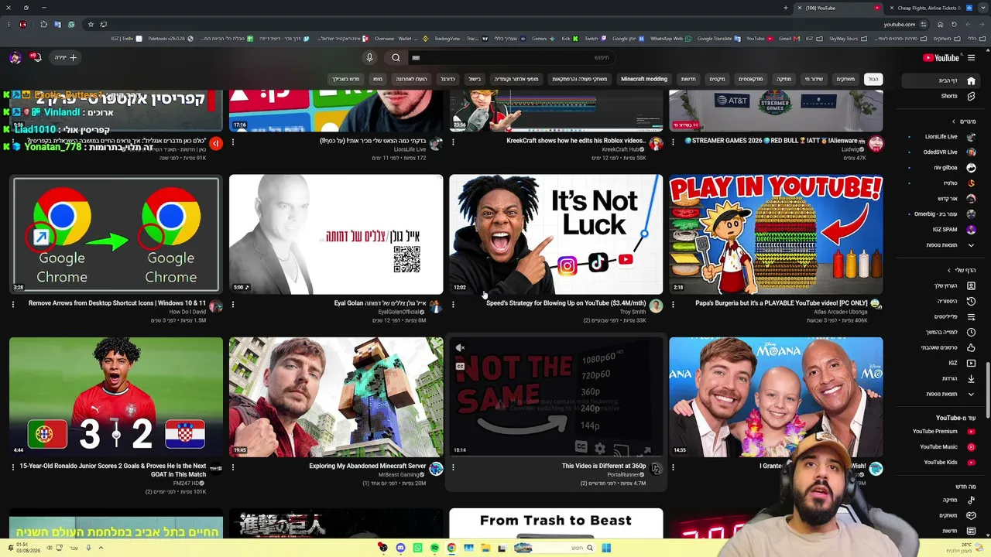The image size is (991, 557).
Task: Open the Chrome extensions puzzle icon
Action: click(43, 24)
